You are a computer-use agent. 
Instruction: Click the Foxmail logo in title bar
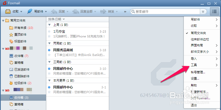5,3
